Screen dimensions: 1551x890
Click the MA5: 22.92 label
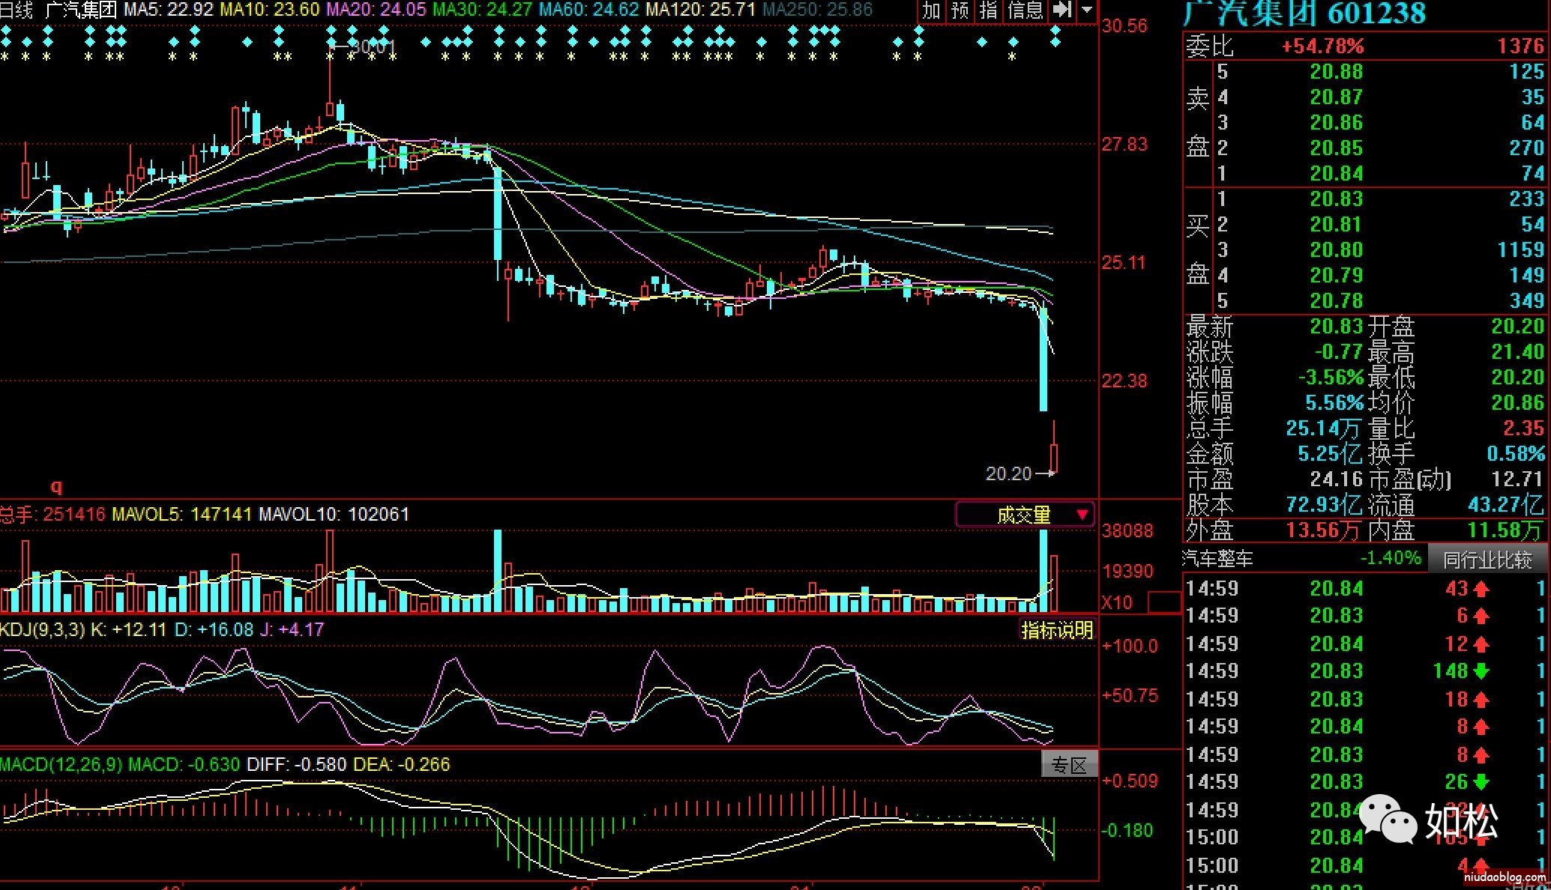click(x=169, y=10)
